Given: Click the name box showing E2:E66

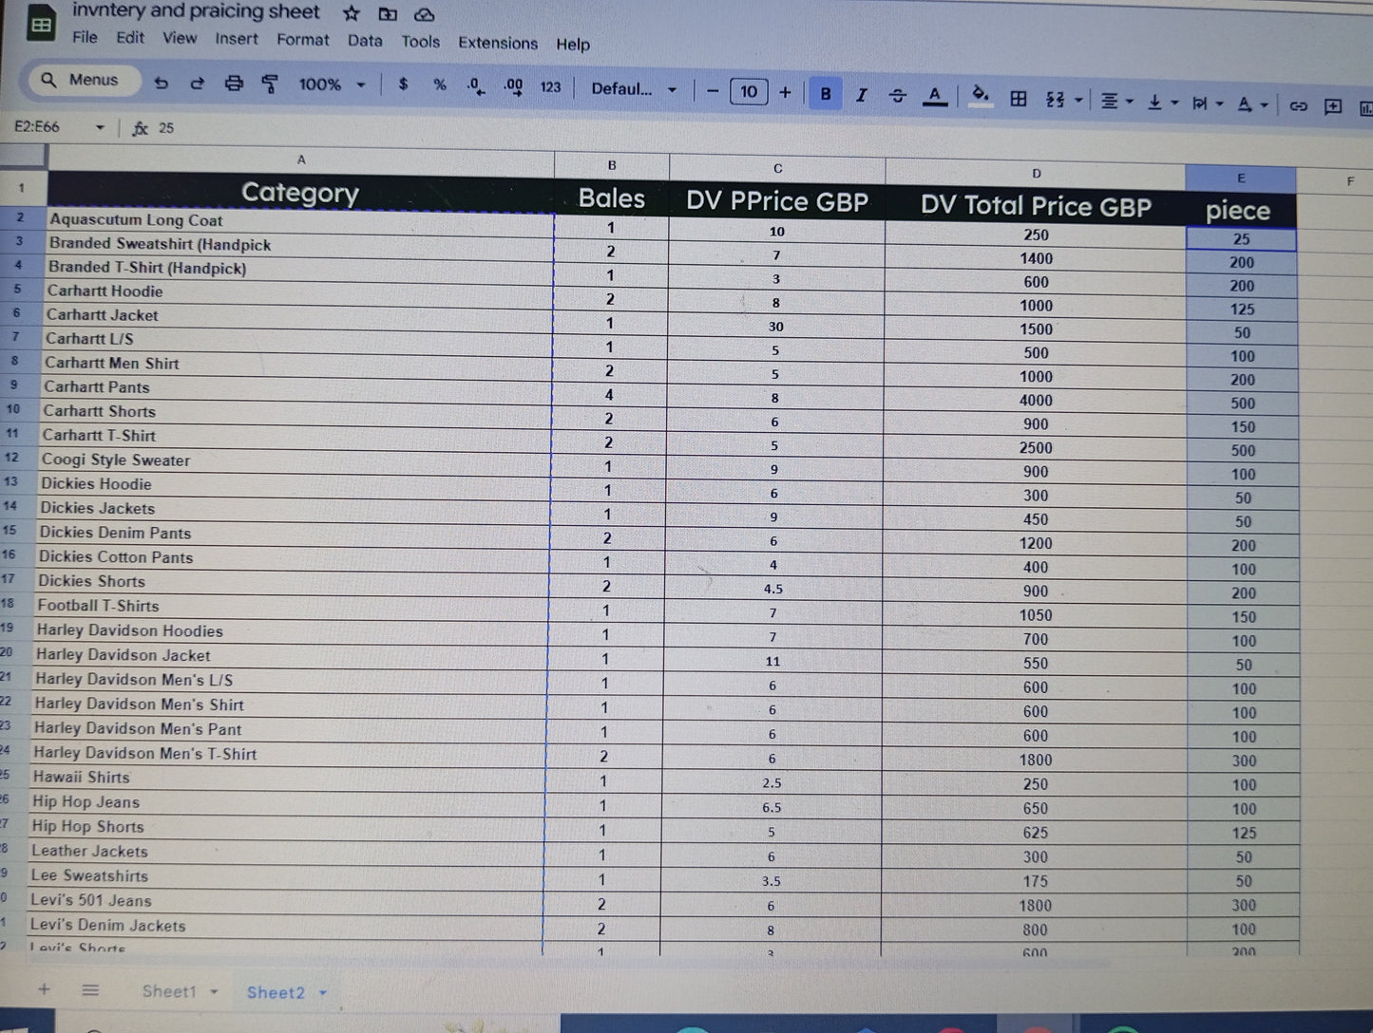Looking at the screenshot, I should pos(37,126).
